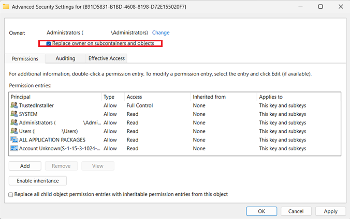Enable Replace all child object permission entries

click(11, 195)
